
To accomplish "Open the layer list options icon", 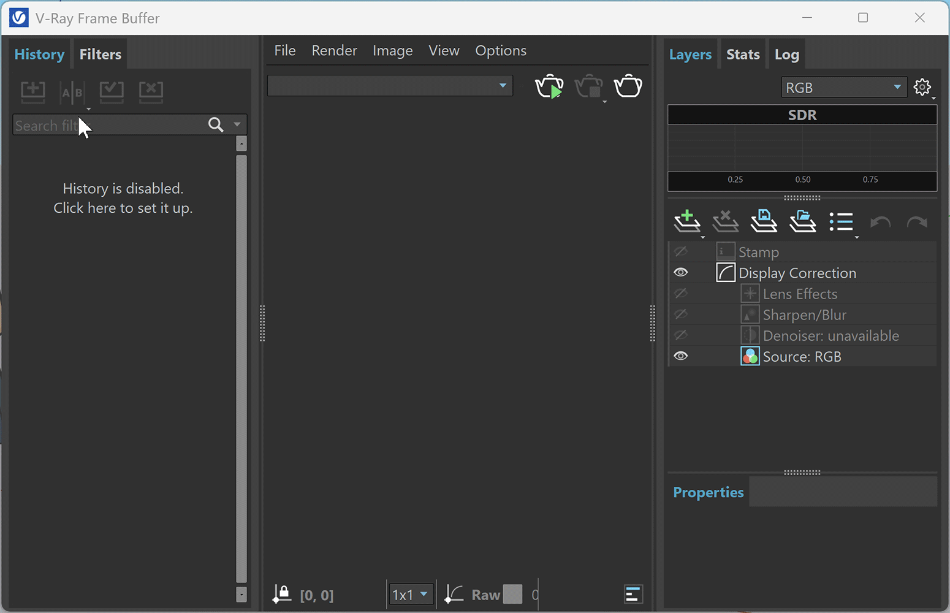I will pos(842,221).
